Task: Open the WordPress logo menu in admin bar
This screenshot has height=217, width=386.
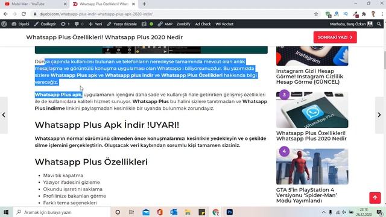Action: coord(4,24)
